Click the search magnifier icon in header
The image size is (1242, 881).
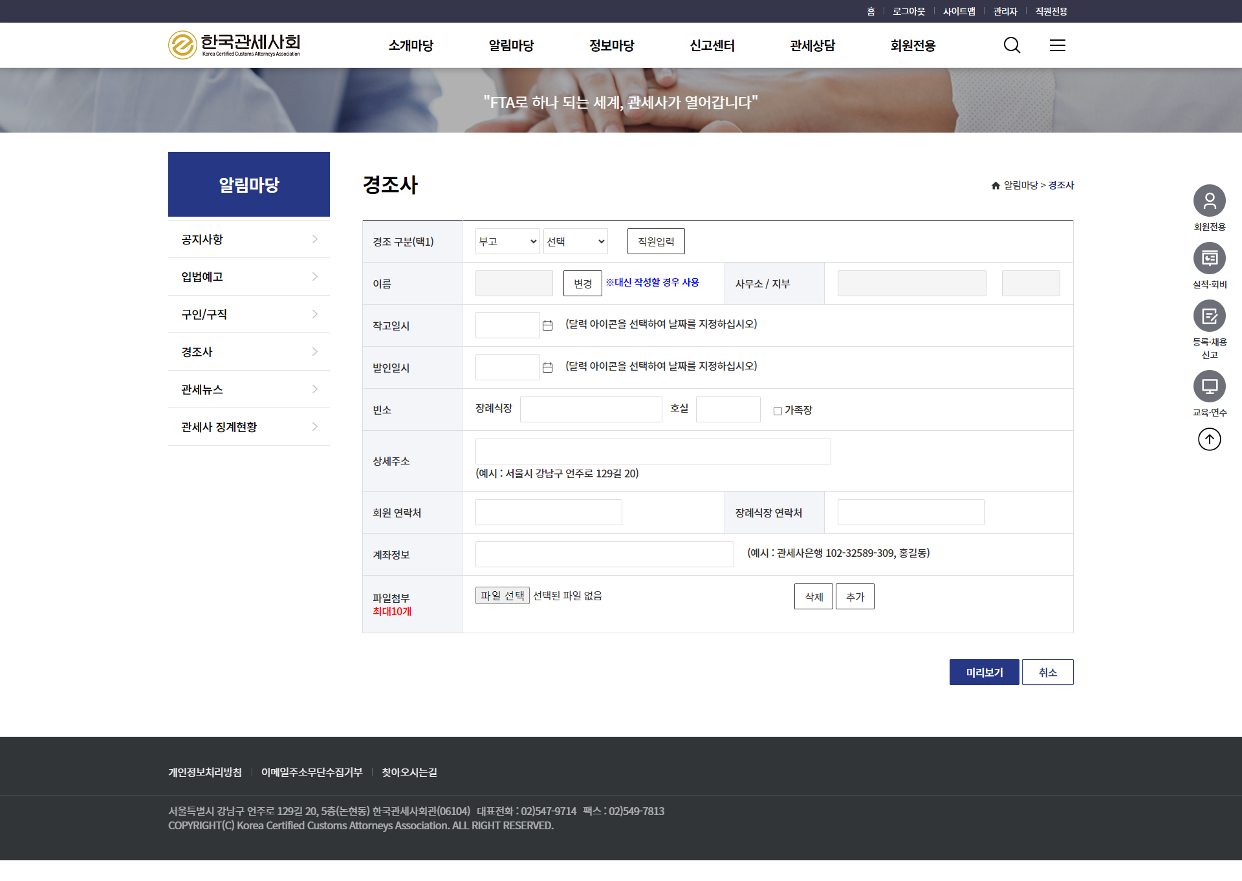click(x=1012, y=45)
